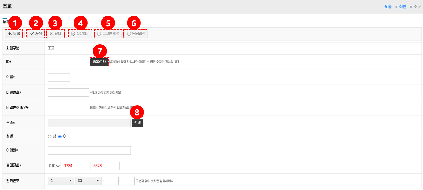Click the 탈퇴 X button
The image size is (423, 190).
56,34
